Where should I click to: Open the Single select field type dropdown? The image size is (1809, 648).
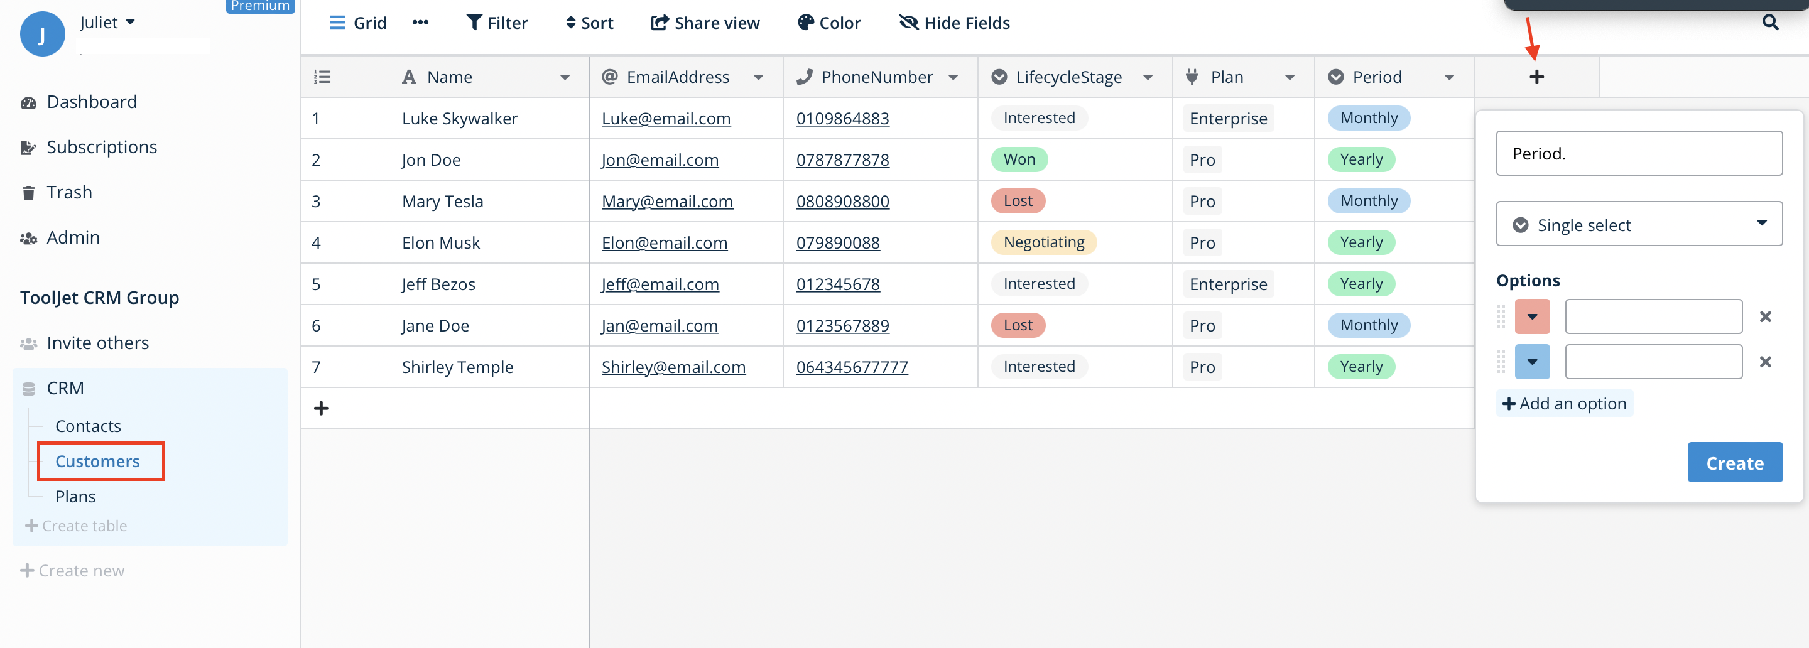[x=1638, y=224]
